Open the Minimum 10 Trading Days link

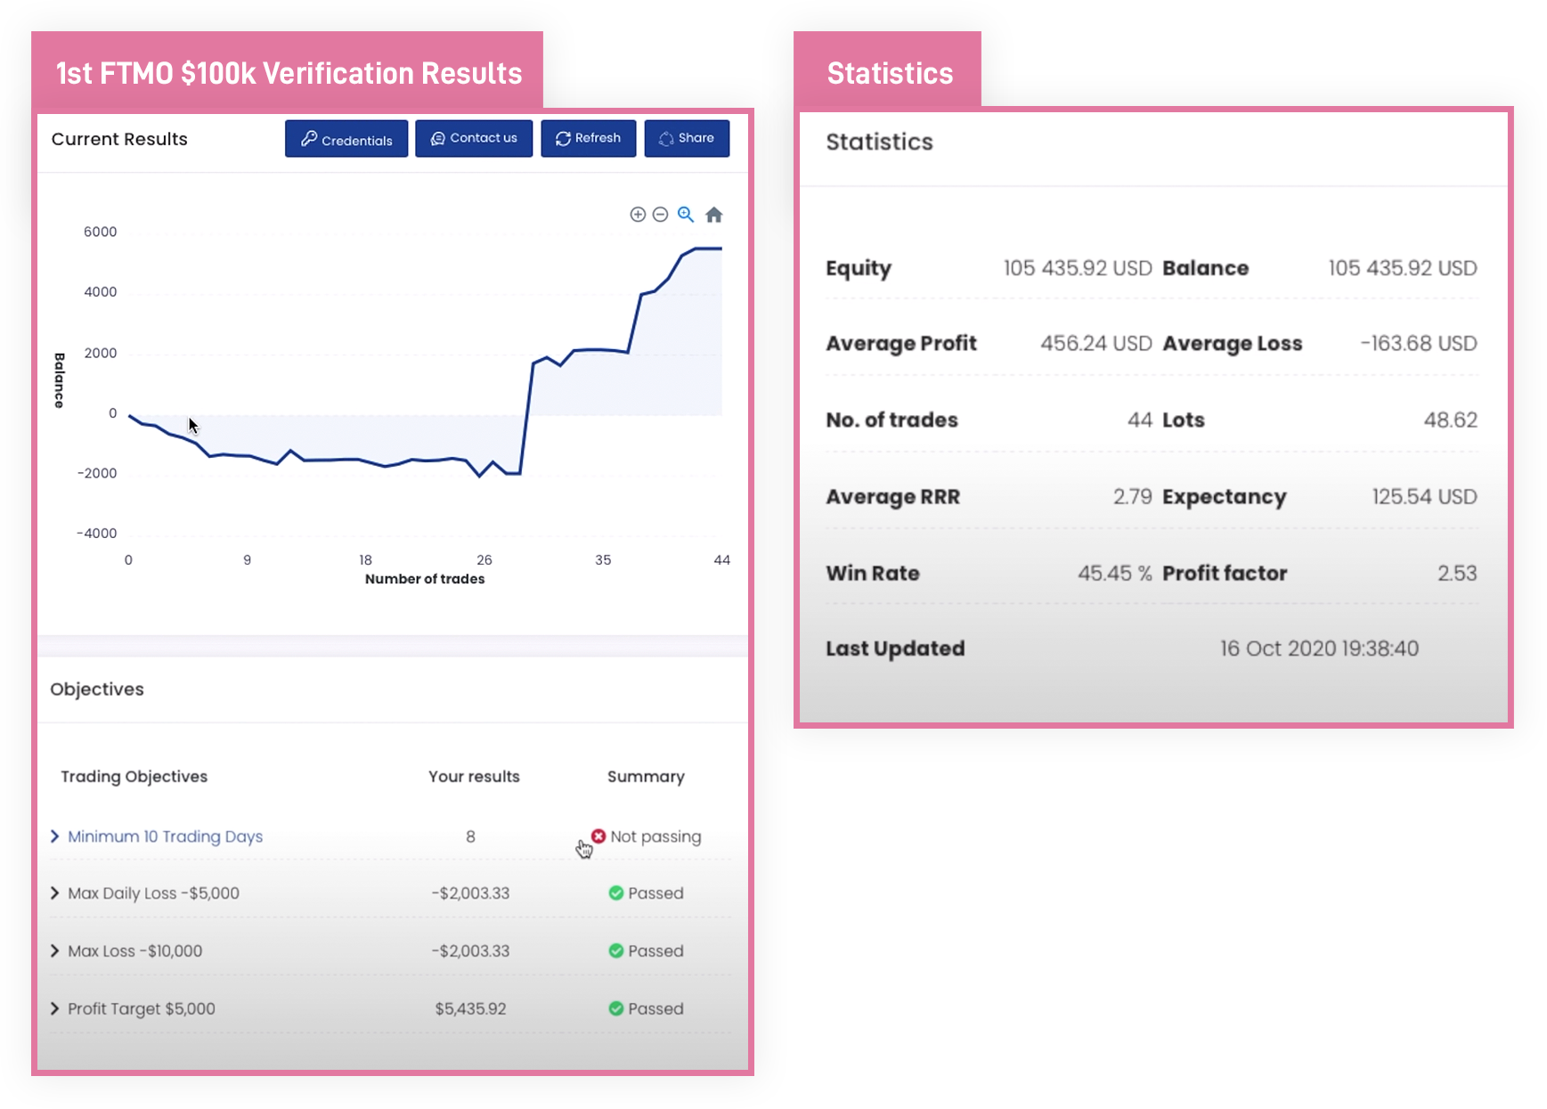[x=166, y=836]
